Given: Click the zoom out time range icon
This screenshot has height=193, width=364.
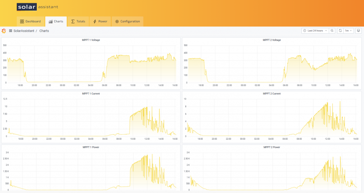Looking at the screenshot, I should click(x=332, y=31).
